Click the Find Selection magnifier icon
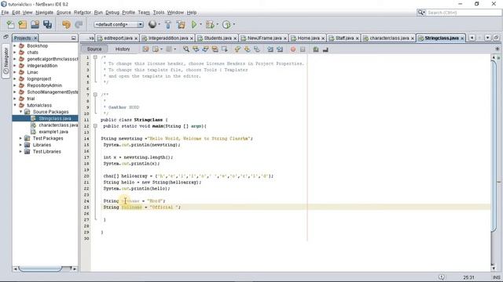This screenshot has height=282, width=503. (186, 49)
